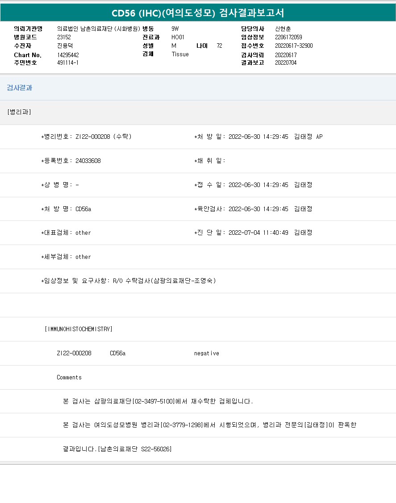Click '대표검체: other' line
This screenshot has width=396, height=503.
tap(66, 233)
